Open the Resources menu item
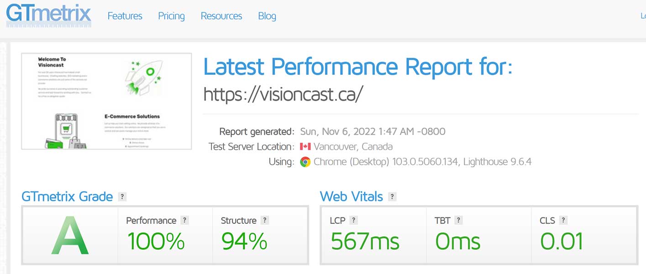This screenshot has width=646, height=274. [x=221, y=16]
